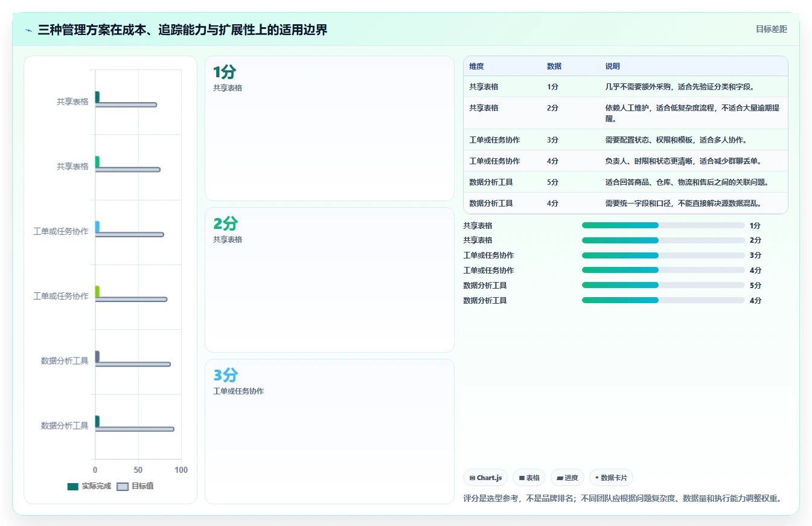Click the blue 实际完成 bar in the chart
Image resolution: width=812 pixels, height=526 pixels.
click(x=97, y=227)
